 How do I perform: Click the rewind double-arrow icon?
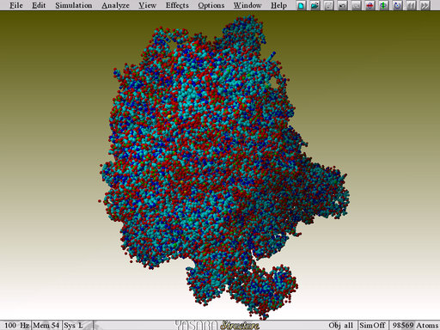411,5
